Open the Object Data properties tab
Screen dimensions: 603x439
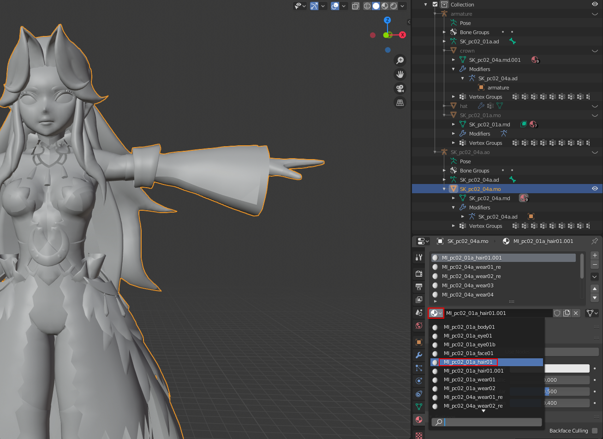point(419,407)
